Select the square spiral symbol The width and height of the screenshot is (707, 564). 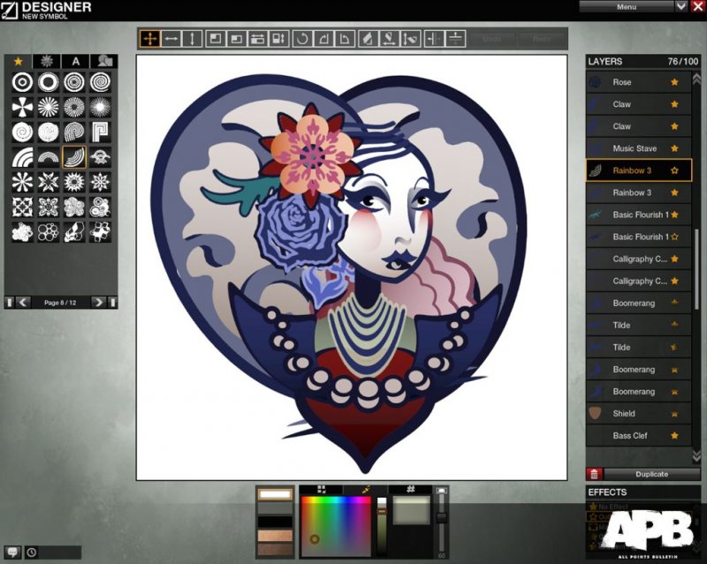click(x=101, y=132)
